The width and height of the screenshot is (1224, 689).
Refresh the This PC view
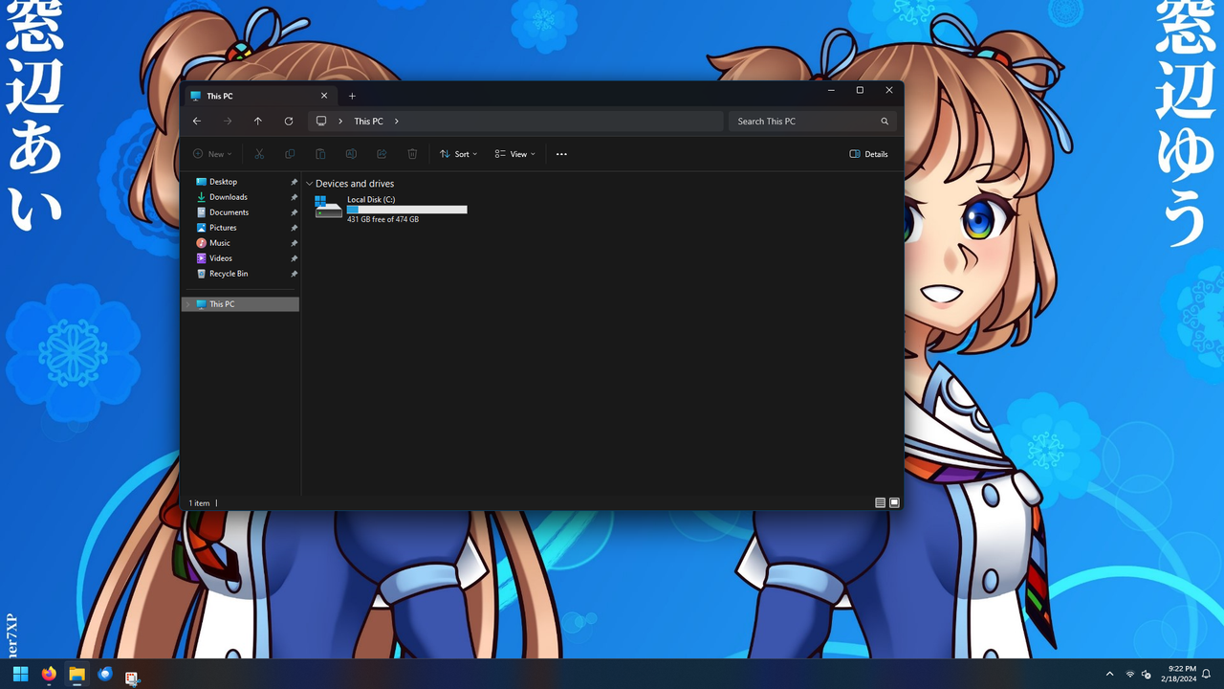(x=289, y=122)
